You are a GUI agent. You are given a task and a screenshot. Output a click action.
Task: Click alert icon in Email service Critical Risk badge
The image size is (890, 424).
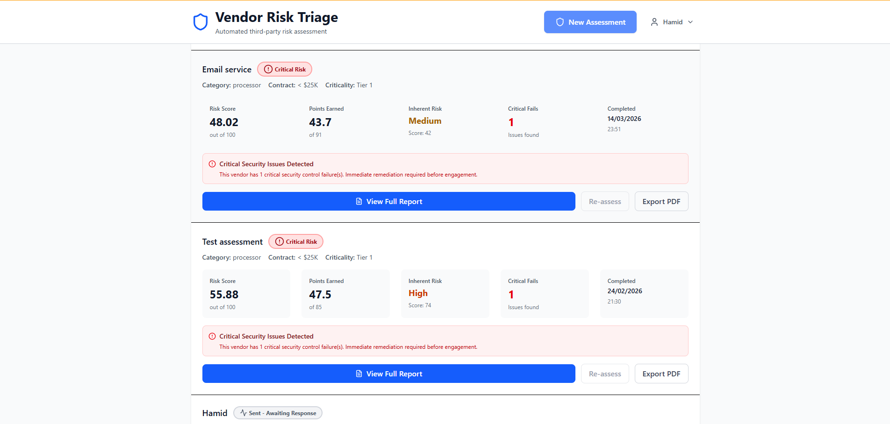click(268, 69)
